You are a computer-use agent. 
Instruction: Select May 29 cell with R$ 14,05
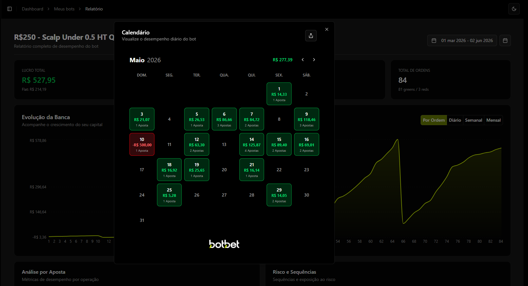click(x=279, y=195)
